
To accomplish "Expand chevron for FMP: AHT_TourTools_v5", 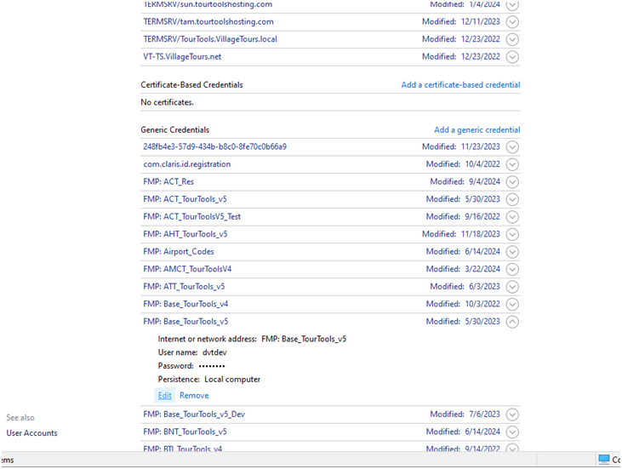I will [x=512, y=234].
